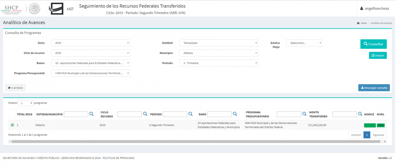
Task: Open the Estatus Flujo dropdown
Action: (x=304, y=43)
